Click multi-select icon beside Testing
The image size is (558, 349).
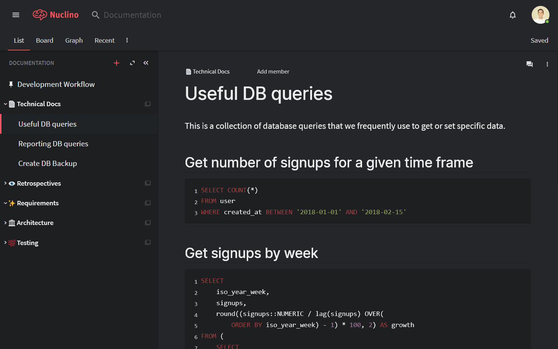pos(148,242)
